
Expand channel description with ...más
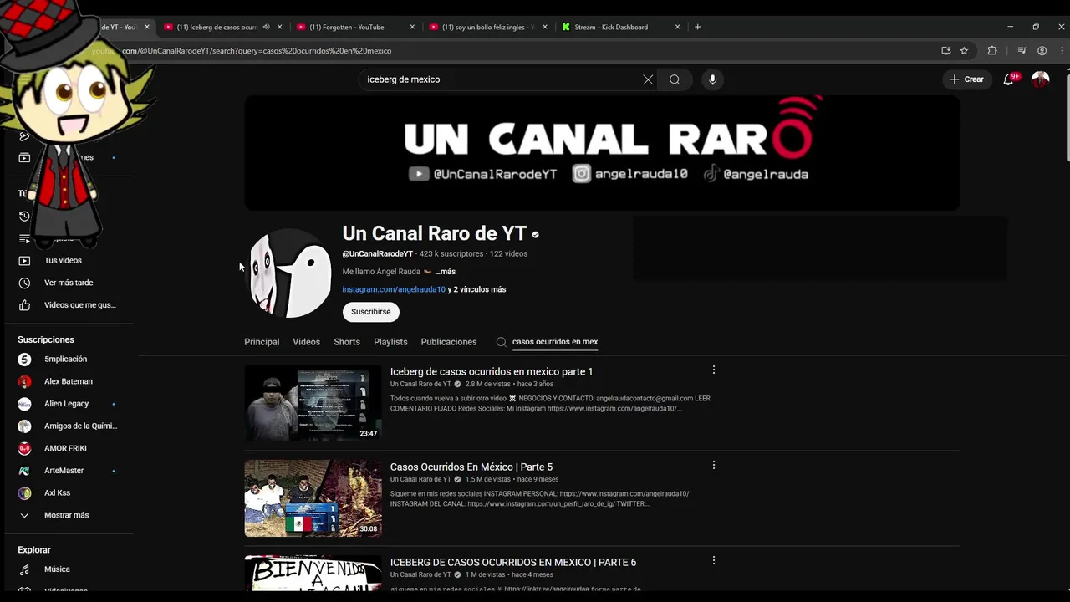pos(445,272)
